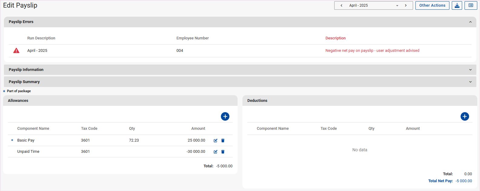Click the red warning icon for April error

(x=16, y=51)
